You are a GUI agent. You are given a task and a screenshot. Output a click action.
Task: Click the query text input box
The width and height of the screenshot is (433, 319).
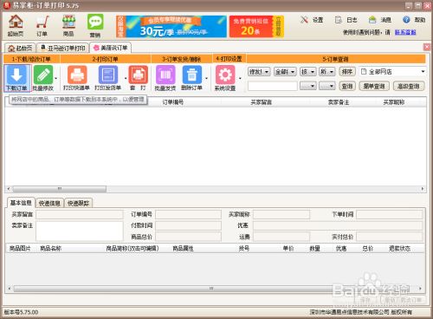(273, 86)
